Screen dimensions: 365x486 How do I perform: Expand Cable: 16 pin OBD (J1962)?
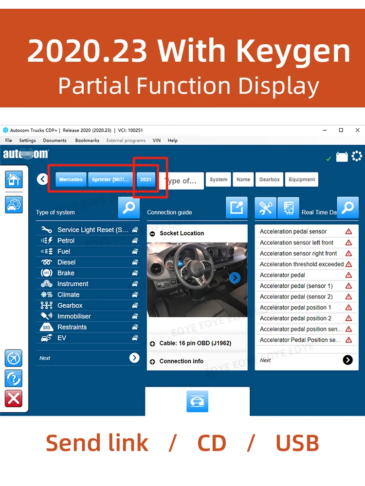pyautogui.click(x=152, y=344)
